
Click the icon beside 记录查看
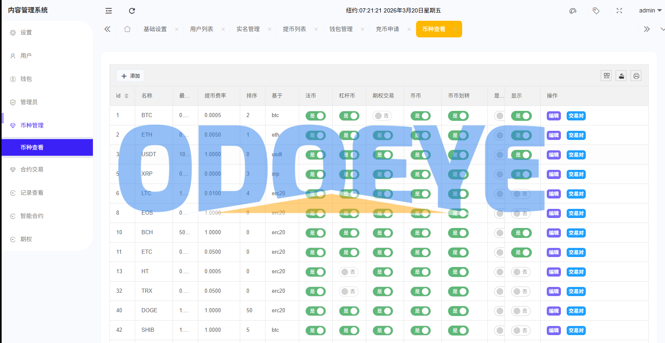click(x=13, y=193)
